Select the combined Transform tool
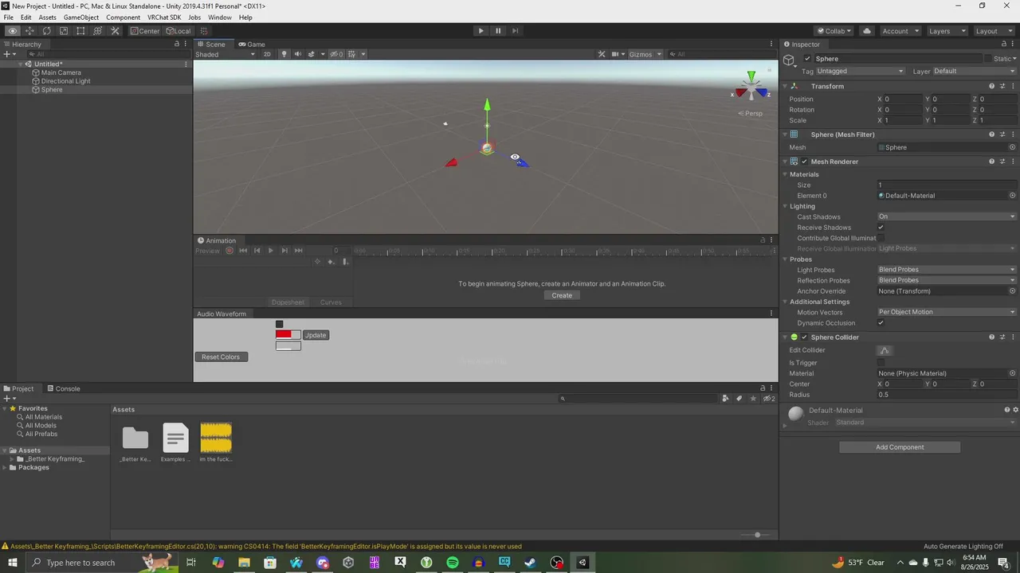The width and height of the screenshot is (1020, 573). click(x=97, y=31)
